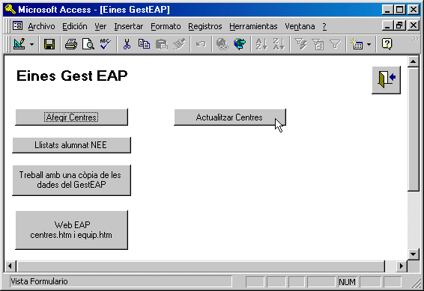Click the Cut scissors icon
The width and height of the screenshot is (424, 291).
[127, 44]
